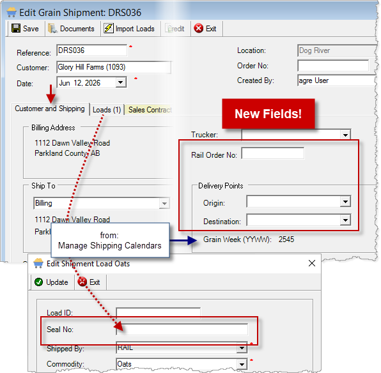The width and height of the screenshot is (381, 373).
Task: Click the Ship To group label
Action: [43, 186]
